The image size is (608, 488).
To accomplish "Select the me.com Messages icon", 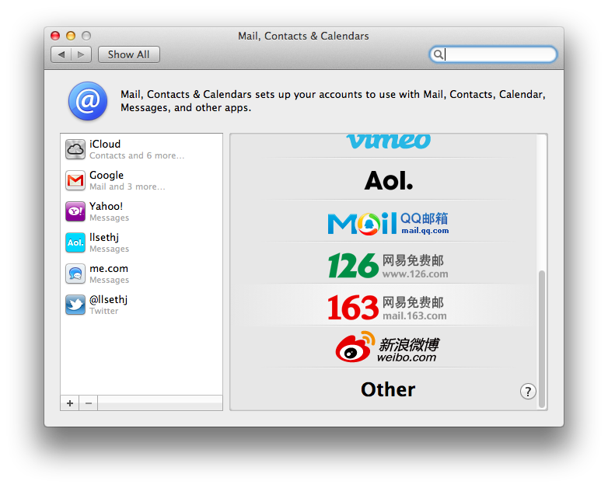I will [x=75, y=274].
